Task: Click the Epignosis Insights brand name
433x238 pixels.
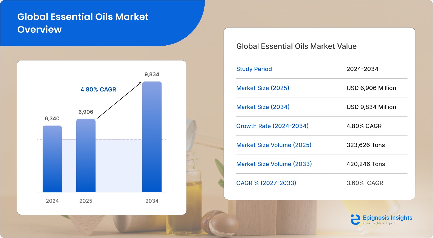Action: [388, 218]
